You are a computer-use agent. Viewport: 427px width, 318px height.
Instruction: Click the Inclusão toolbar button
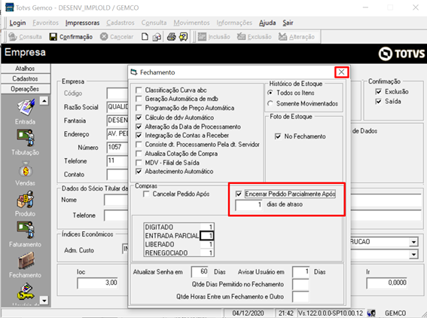pyautogui.click(x=214, y=37)
